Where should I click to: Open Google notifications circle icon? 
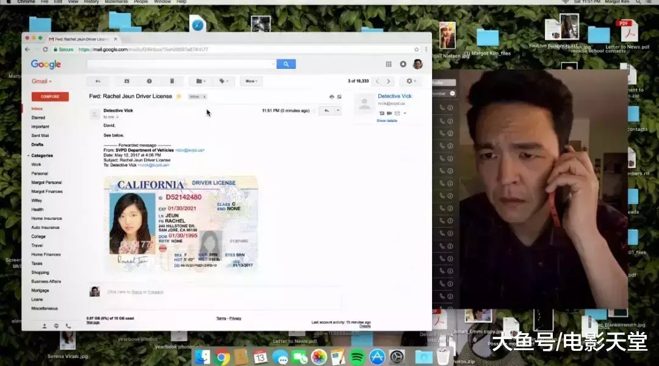pos(403,64)
